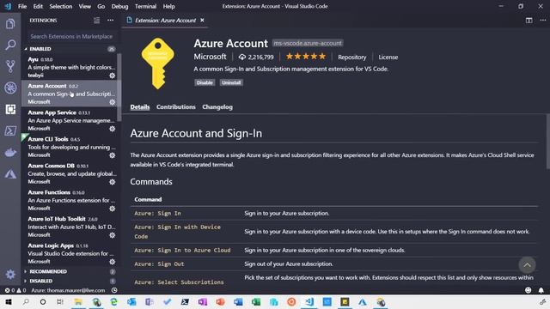
Task: Open manage gear for Ayu extension
Action: click(113, 76)
